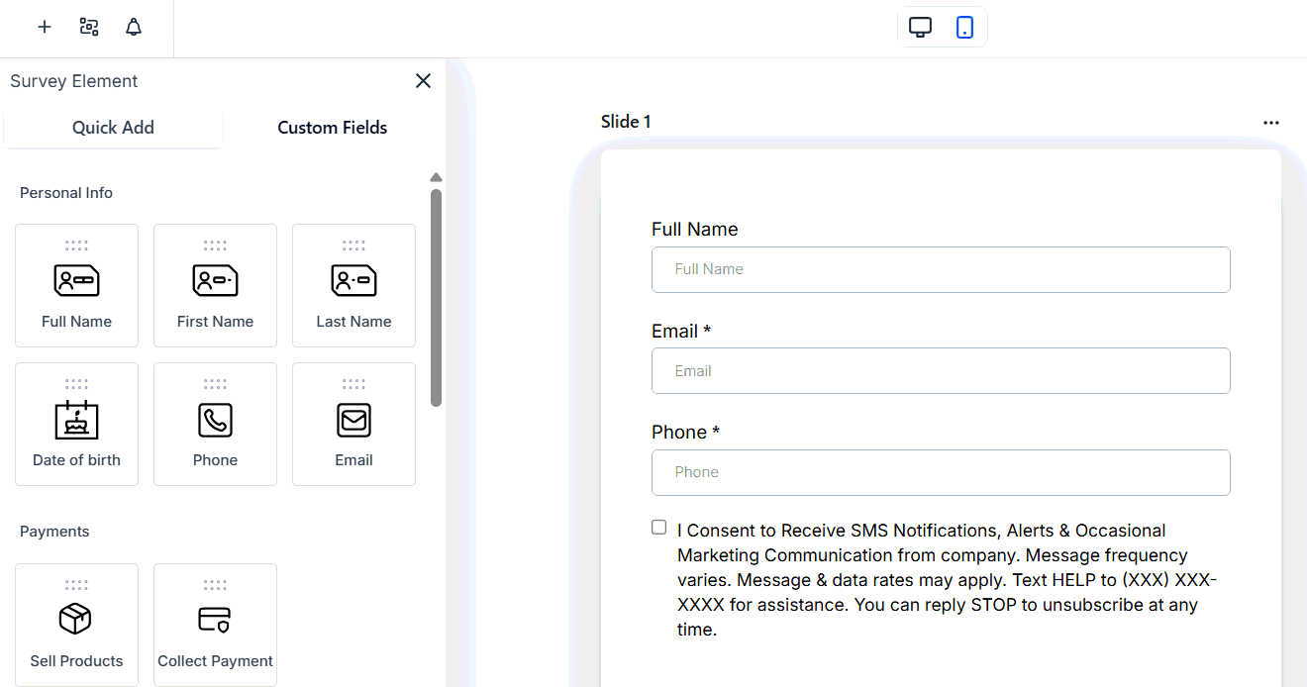Add the Collect Payment element
The width and height of the screenshot is (1307, 687).
pos(215,625)
